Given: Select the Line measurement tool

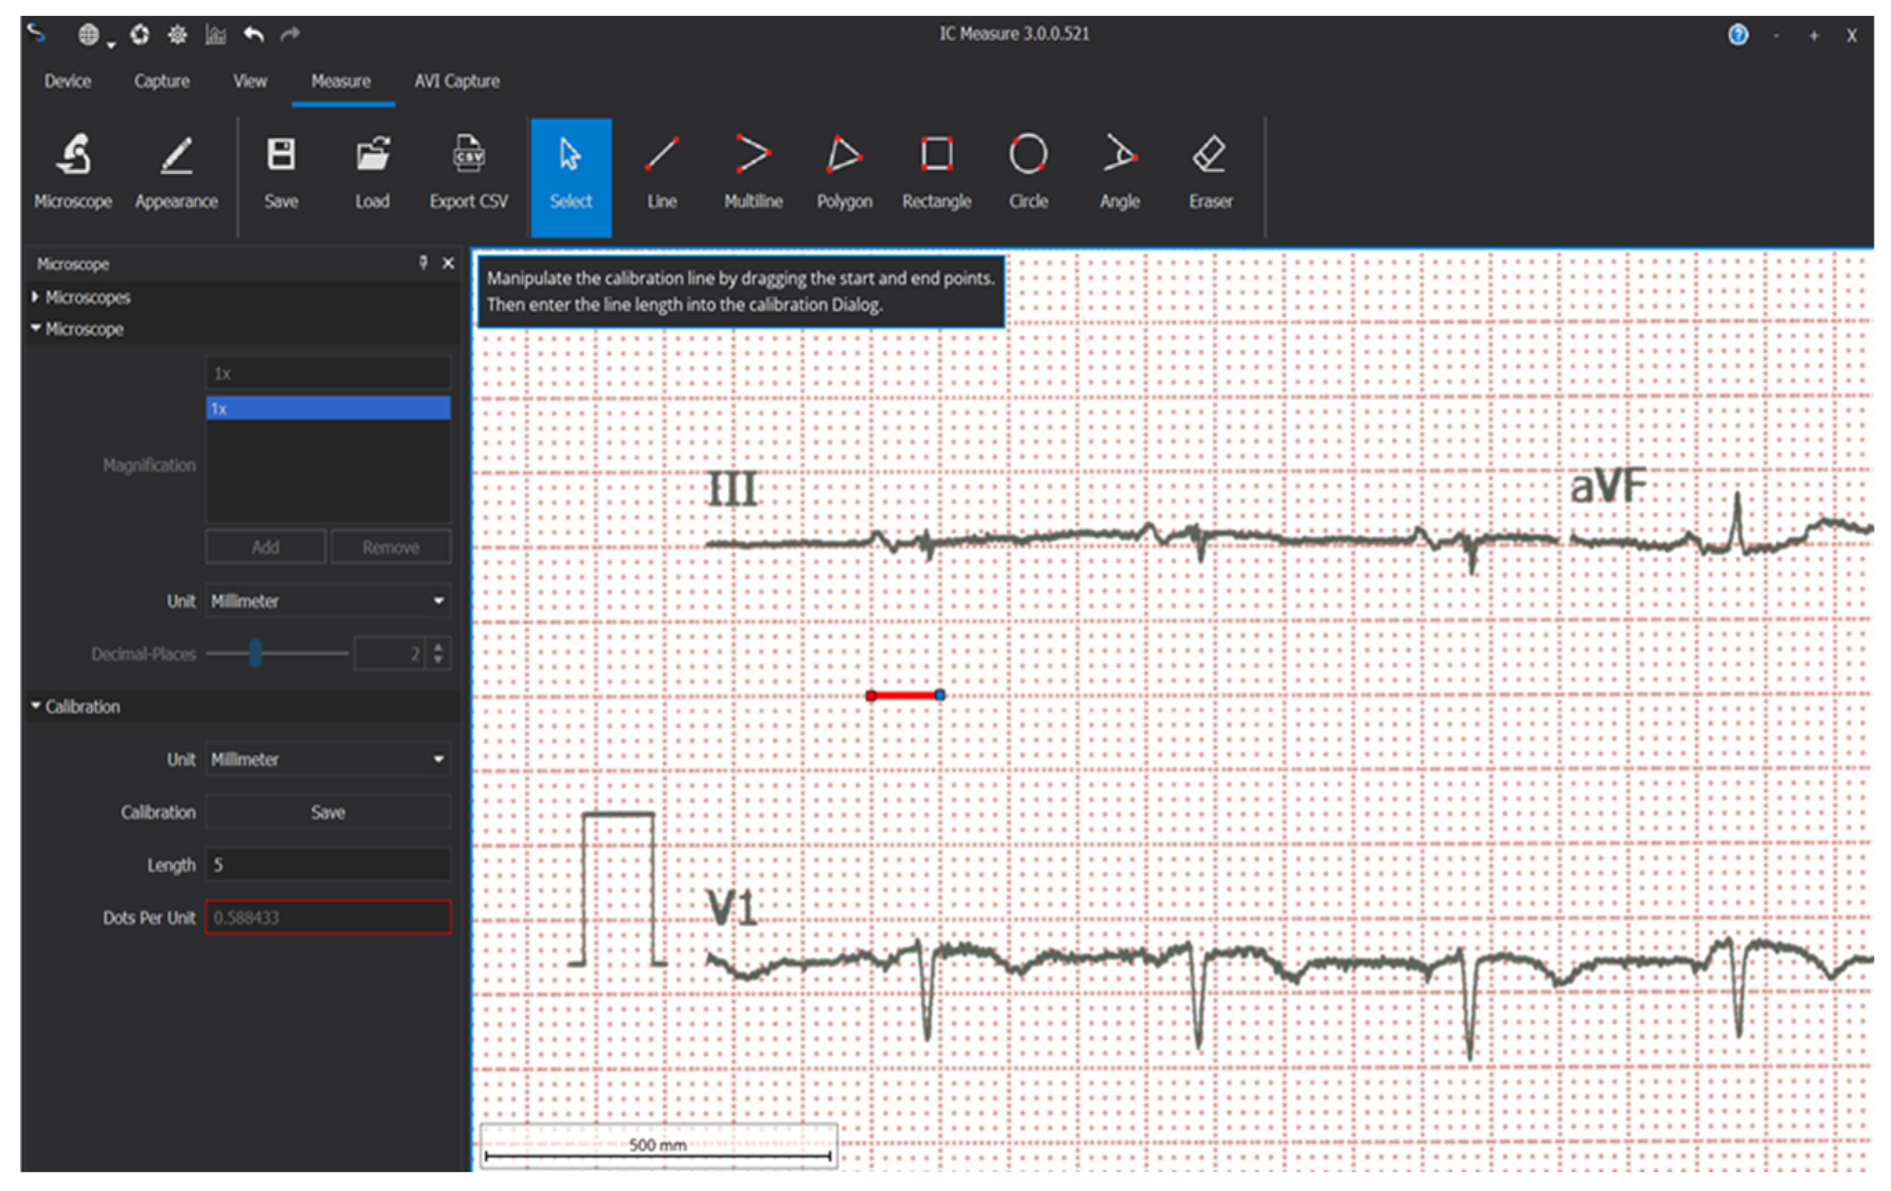Looking at the screenshot, I should pos(662,171).
